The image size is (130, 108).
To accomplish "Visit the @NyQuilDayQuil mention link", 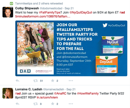I will coord(81,12).
